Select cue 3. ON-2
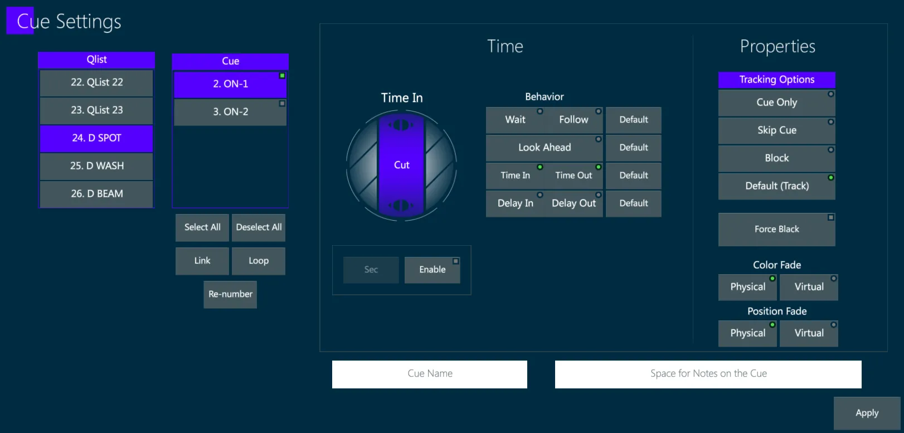 click(230, 112)
